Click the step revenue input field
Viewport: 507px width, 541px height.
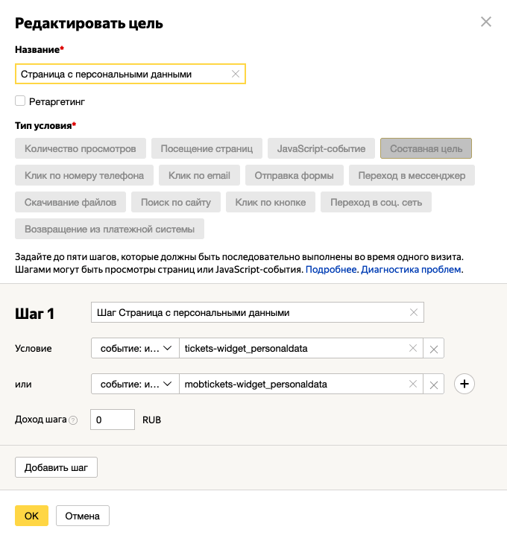pyautogui.click(x=113, y=420)
